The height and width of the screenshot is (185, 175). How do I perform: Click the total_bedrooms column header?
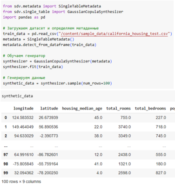pyautogui.click(x=150, y=108)
